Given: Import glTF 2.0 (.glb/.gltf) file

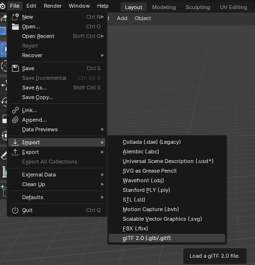Looking at the screenshot, I should click(167, 238).
